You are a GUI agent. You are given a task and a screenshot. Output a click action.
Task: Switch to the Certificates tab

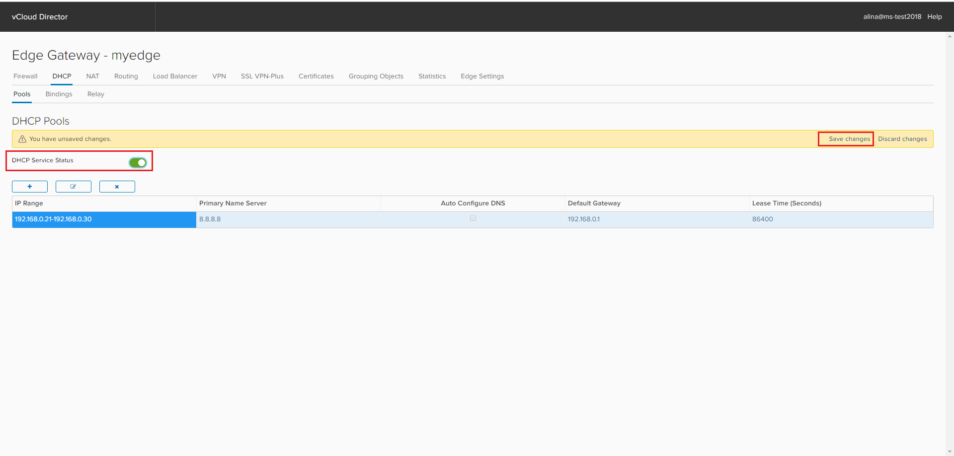point(316,76)
